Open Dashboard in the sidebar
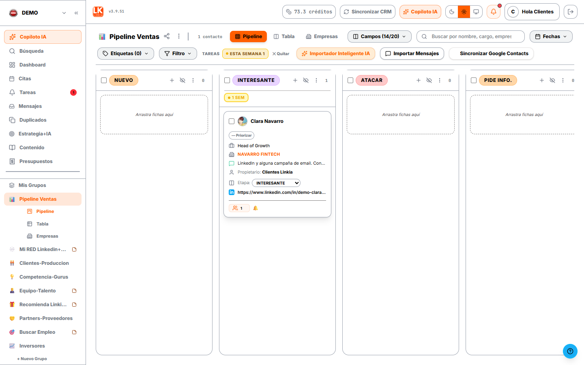Image resolution: width=584 pixels, height=365 pixels. click(x=43, y=65)
